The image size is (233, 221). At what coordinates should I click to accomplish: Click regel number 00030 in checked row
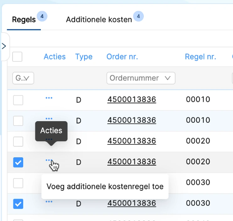[198, 203]
